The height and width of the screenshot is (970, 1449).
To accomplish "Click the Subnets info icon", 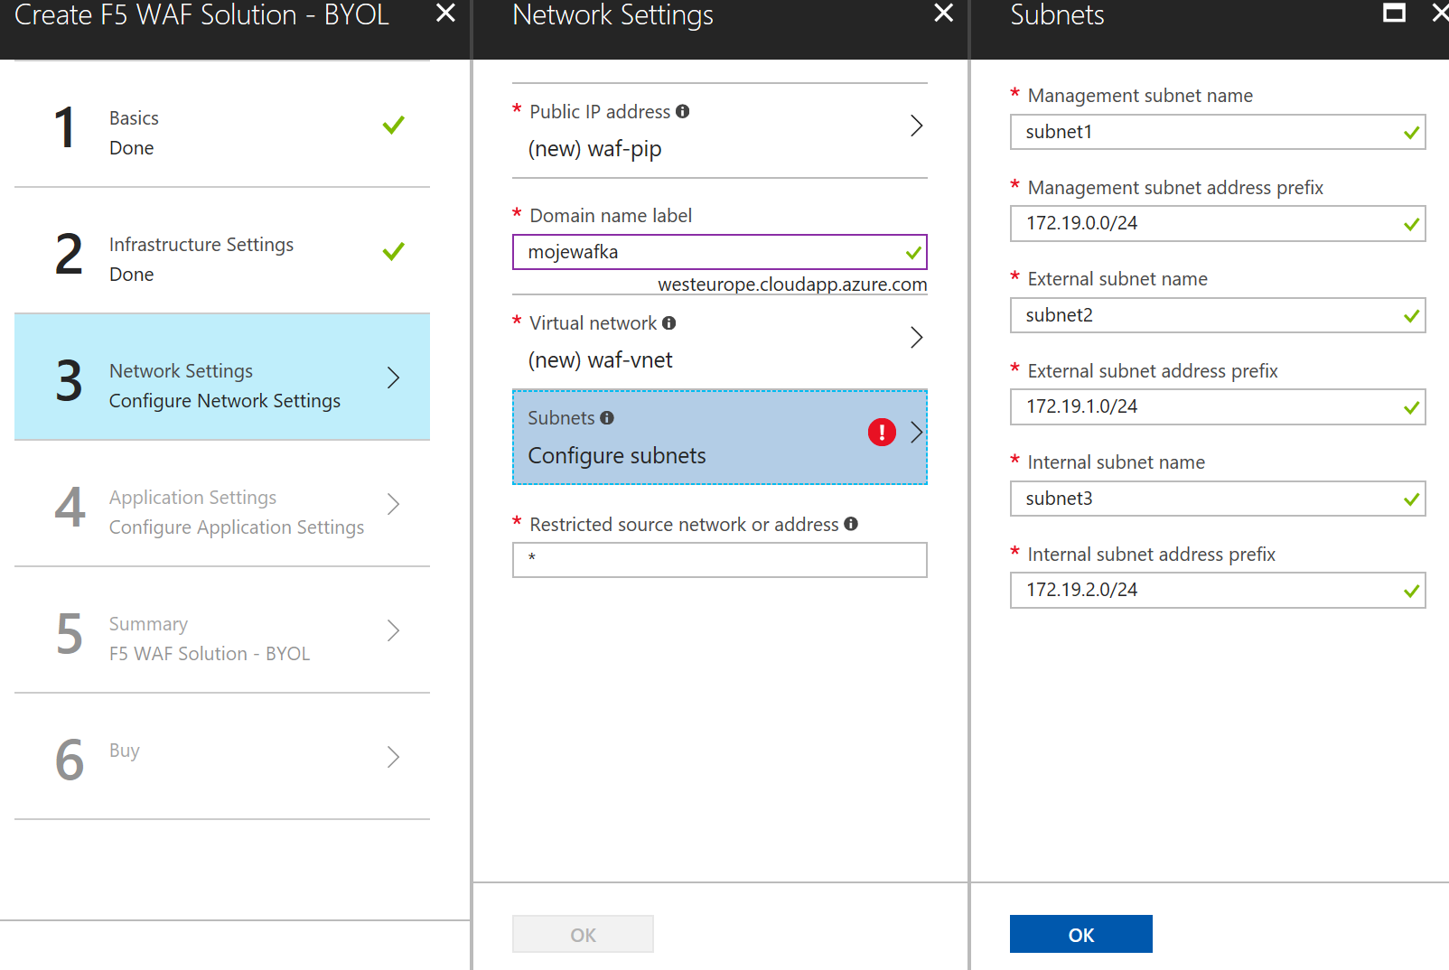I will (607, 417).
